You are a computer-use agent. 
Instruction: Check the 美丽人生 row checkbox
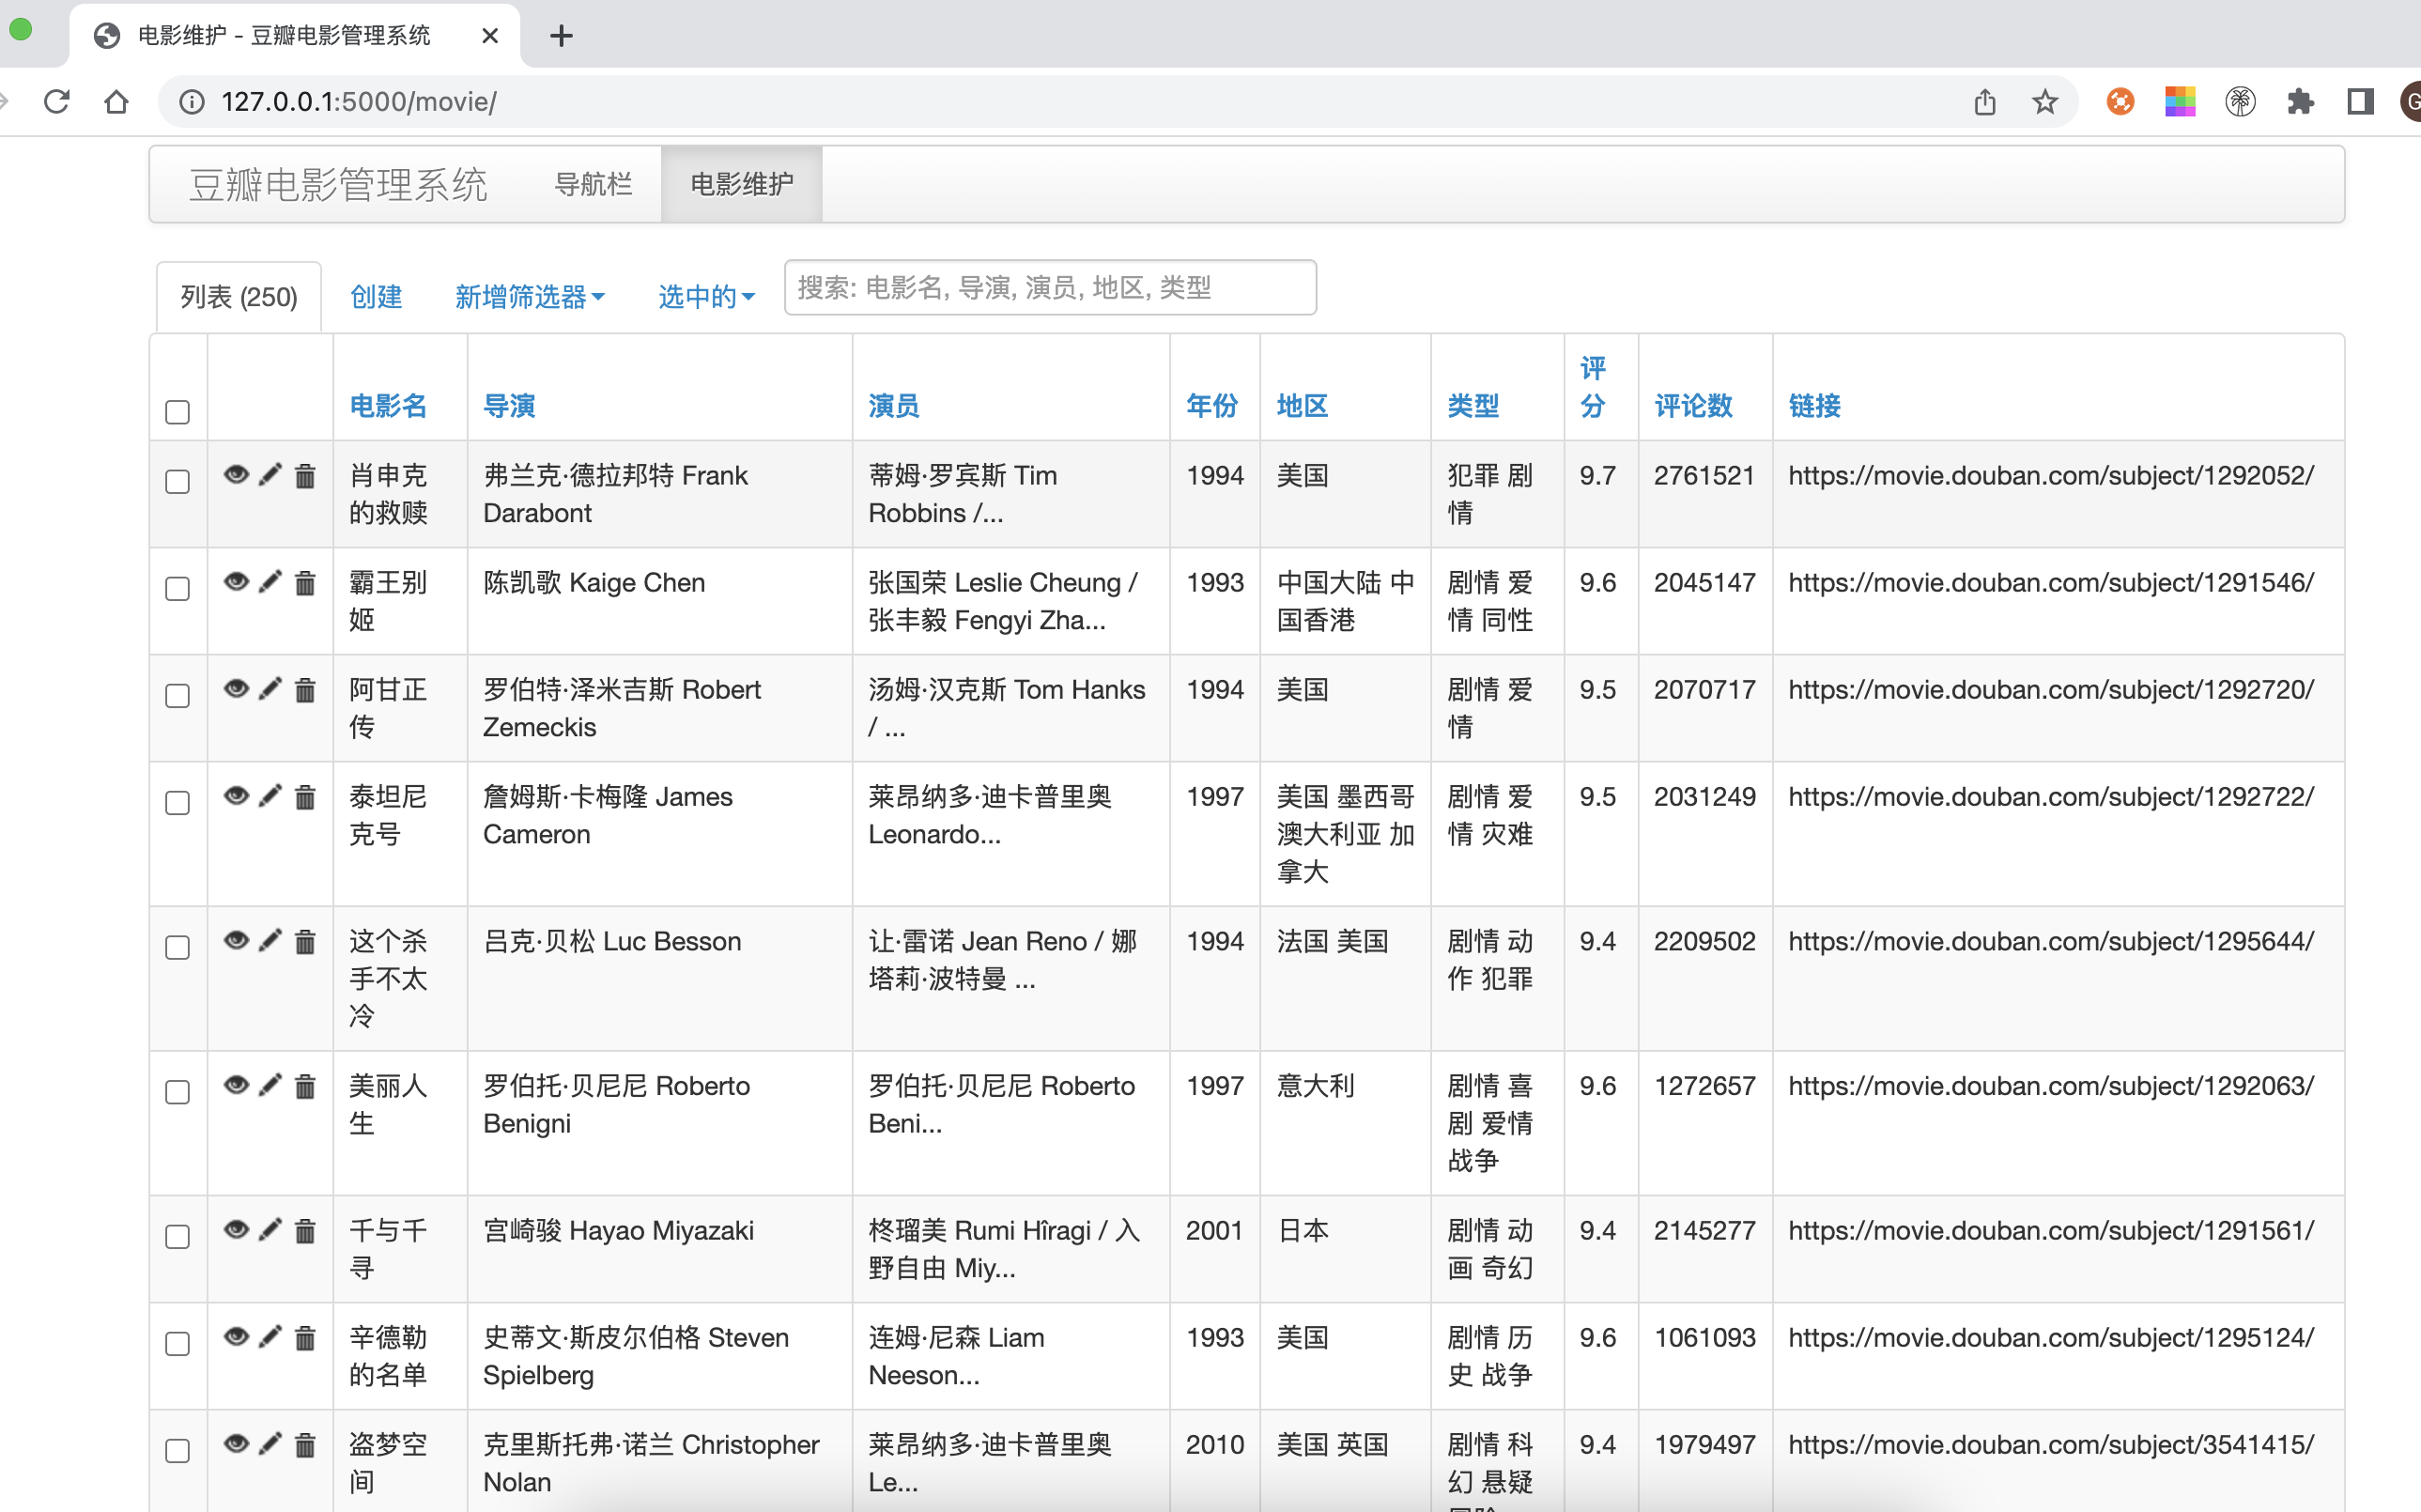pos(177,1093)
